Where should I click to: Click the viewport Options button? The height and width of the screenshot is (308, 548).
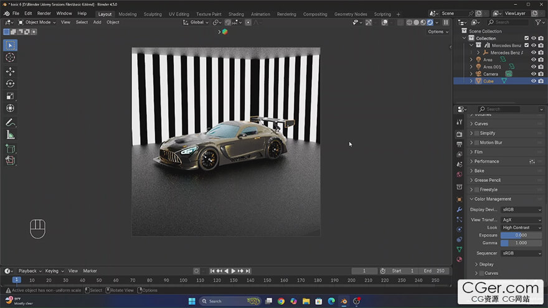click(x=438, y=32)
